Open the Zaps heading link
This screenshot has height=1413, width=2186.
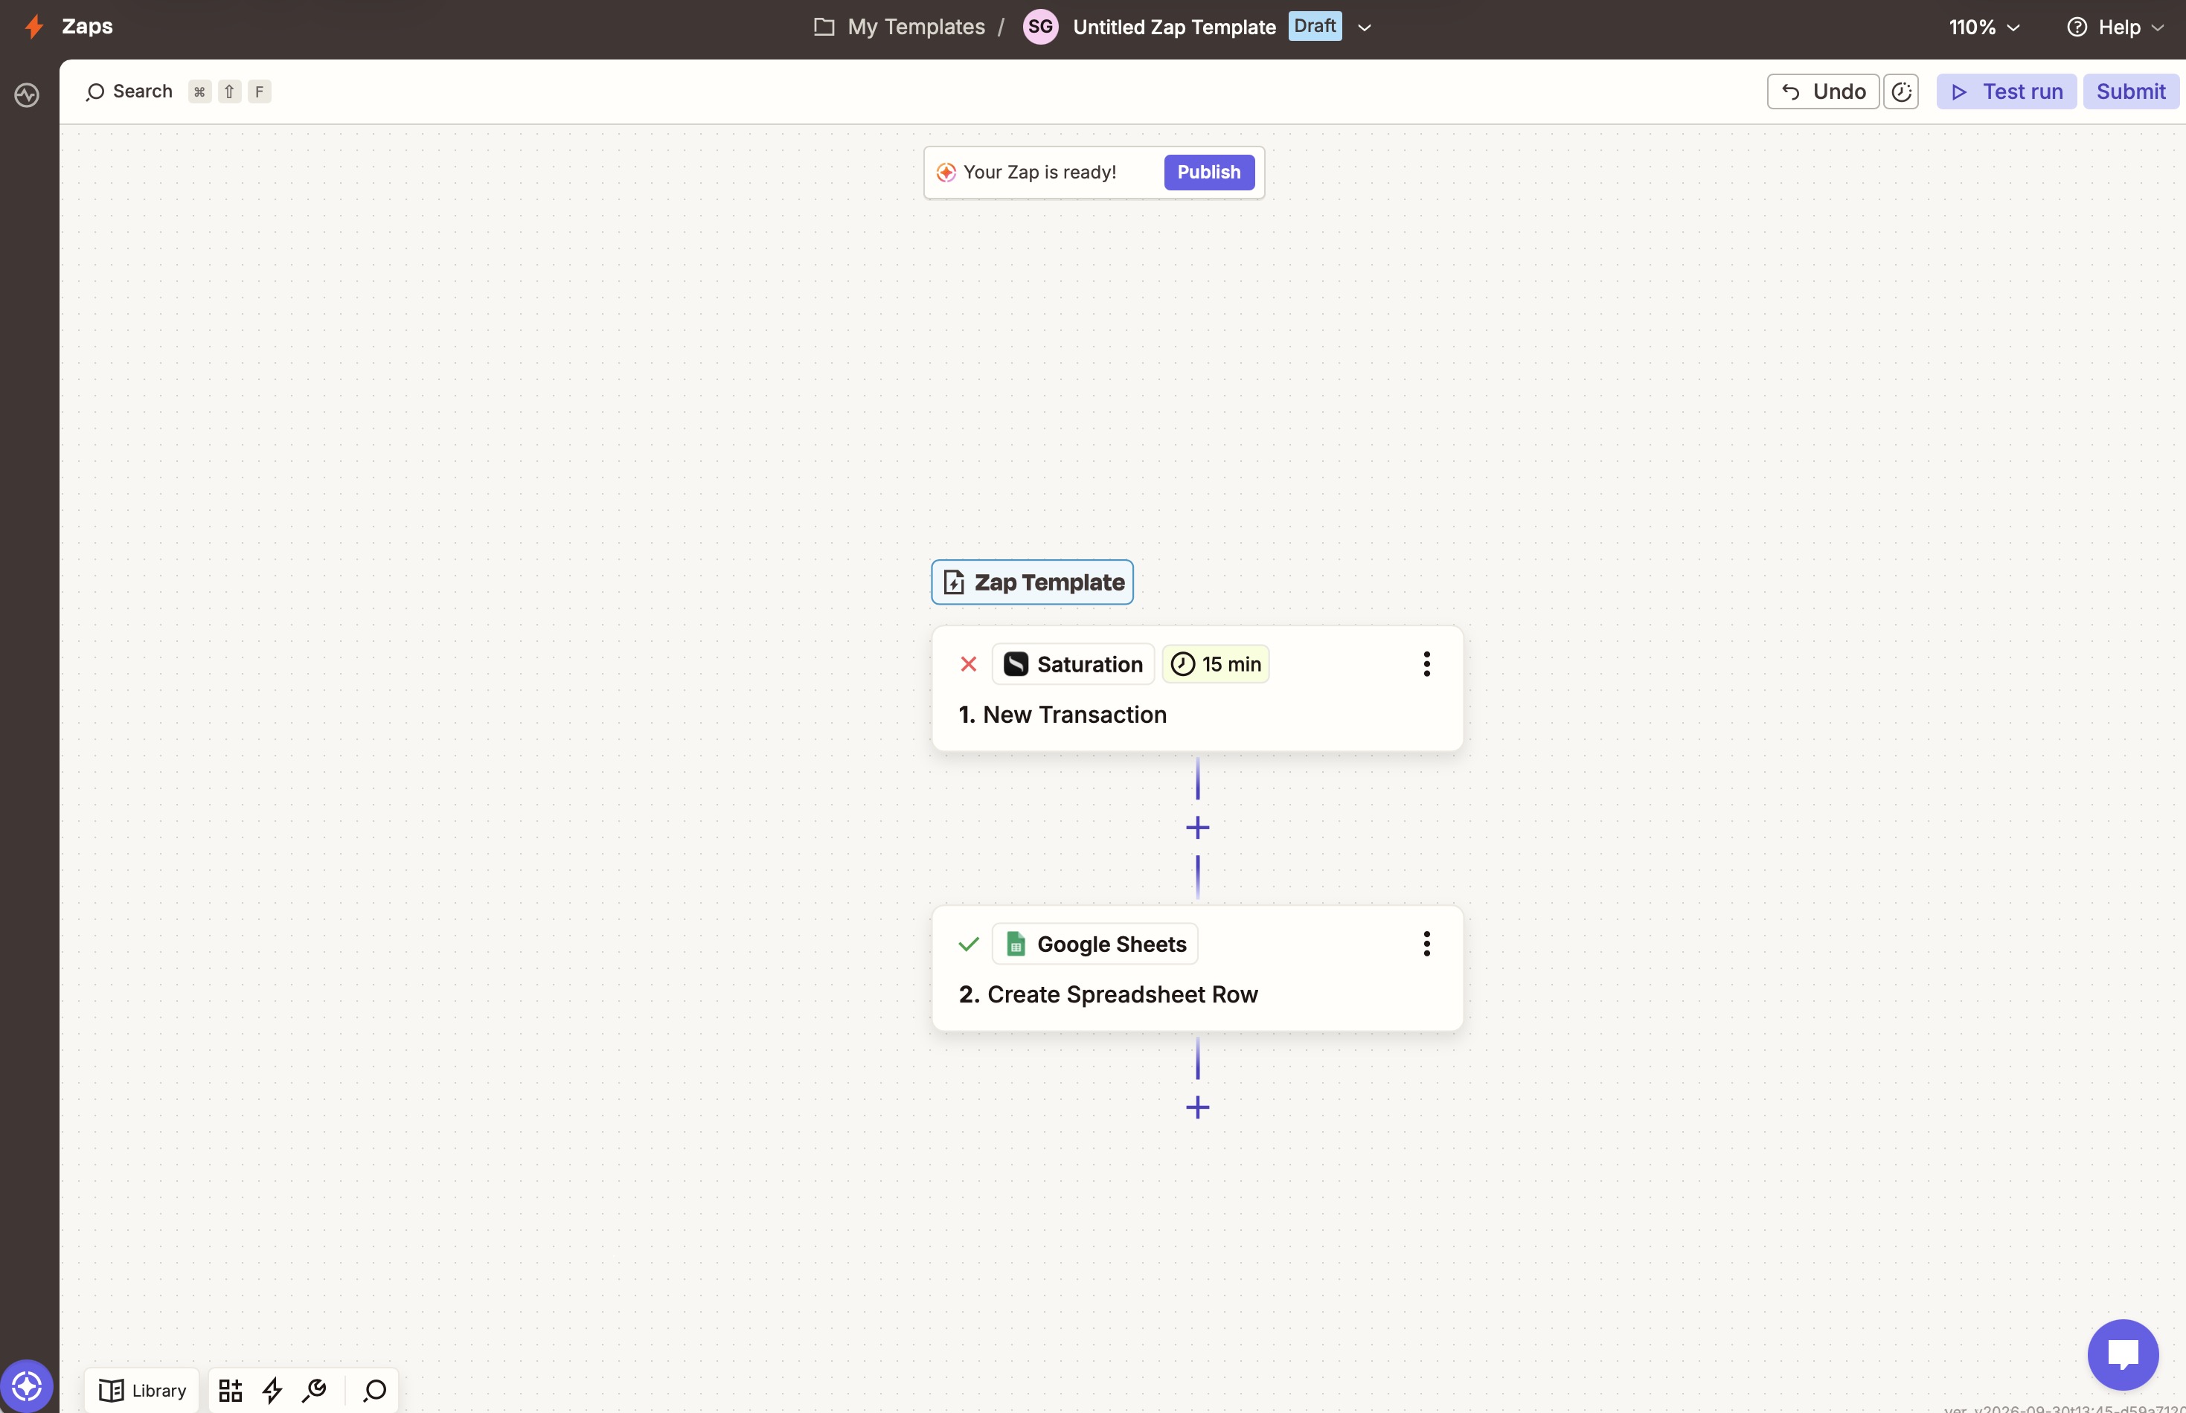[x=87, y=26]
